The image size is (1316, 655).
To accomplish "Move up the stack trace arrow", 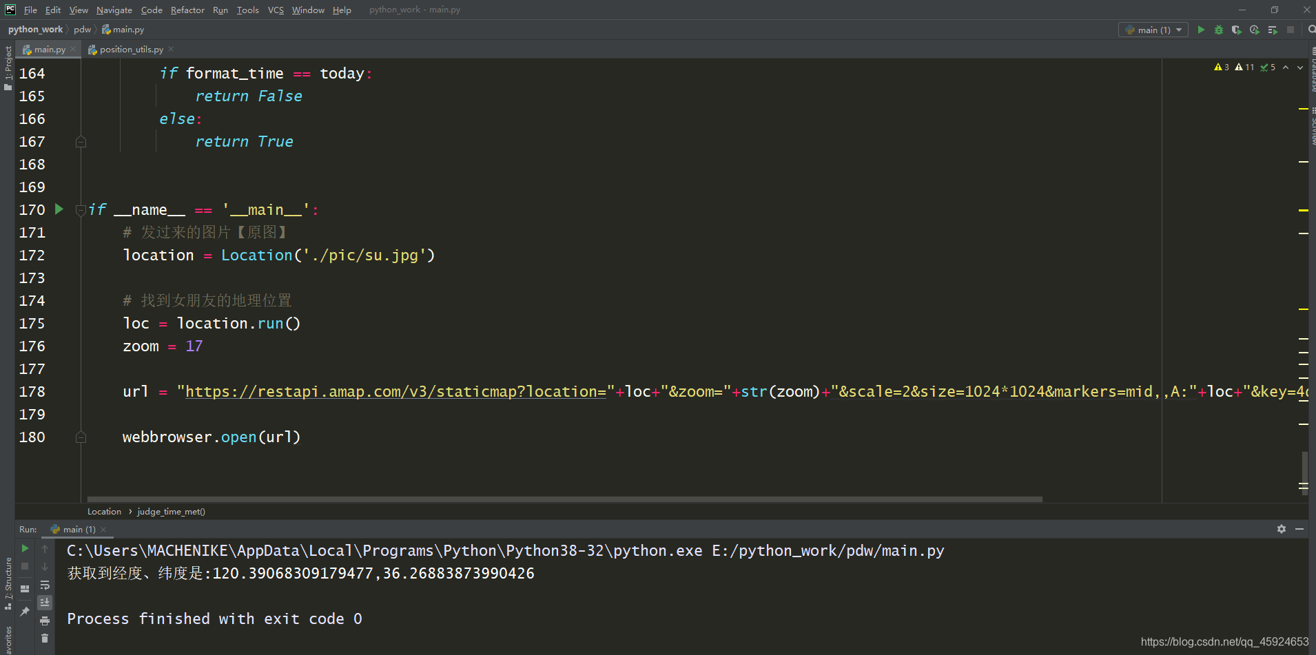I will click(x=45, y=548).
